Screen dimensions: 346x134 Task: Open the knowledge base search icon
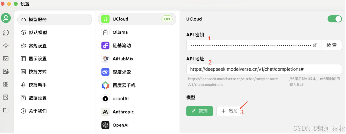(x=6, y=97)
